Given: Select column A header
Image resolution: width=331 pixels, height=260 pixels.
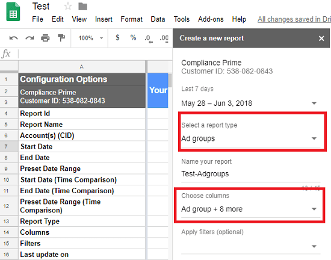Looking at the screenshot, I should coord(82,67).
